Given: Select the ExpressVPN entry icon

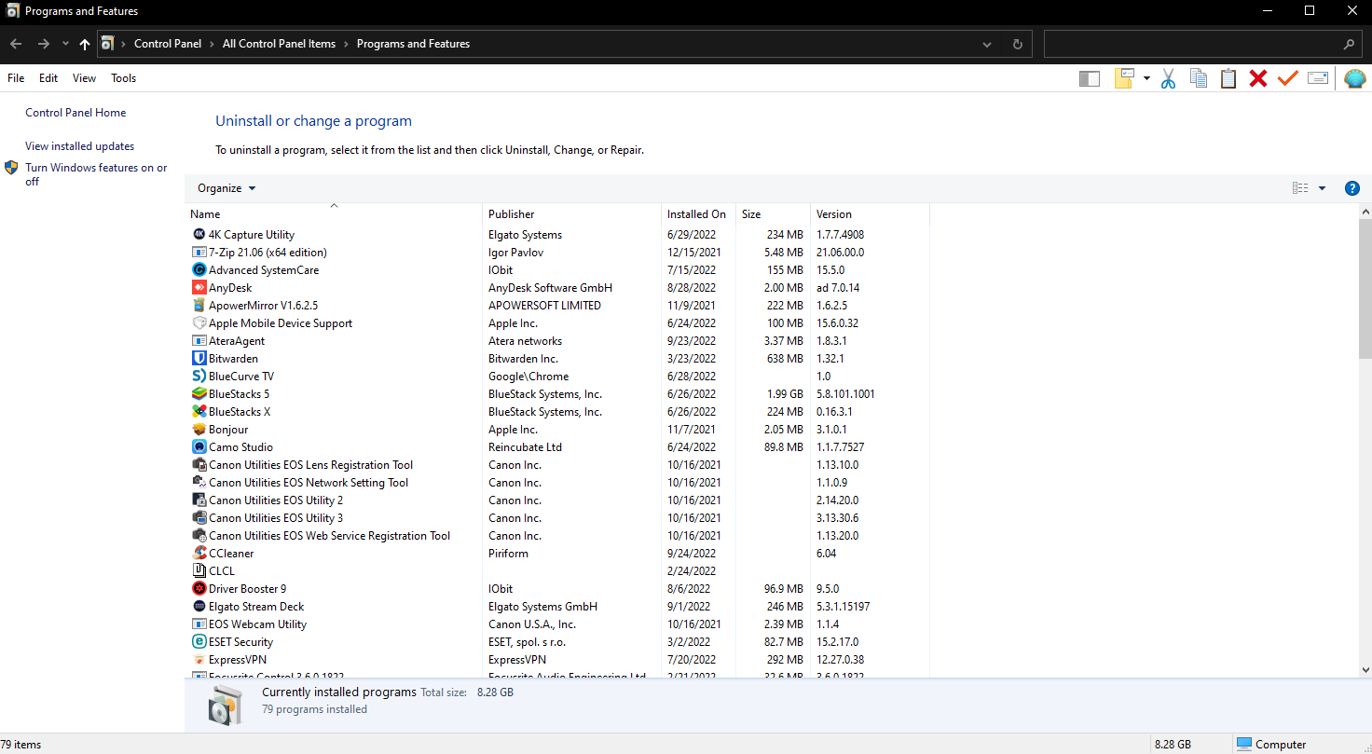Looking at the screenshot, I should (198, 659).
